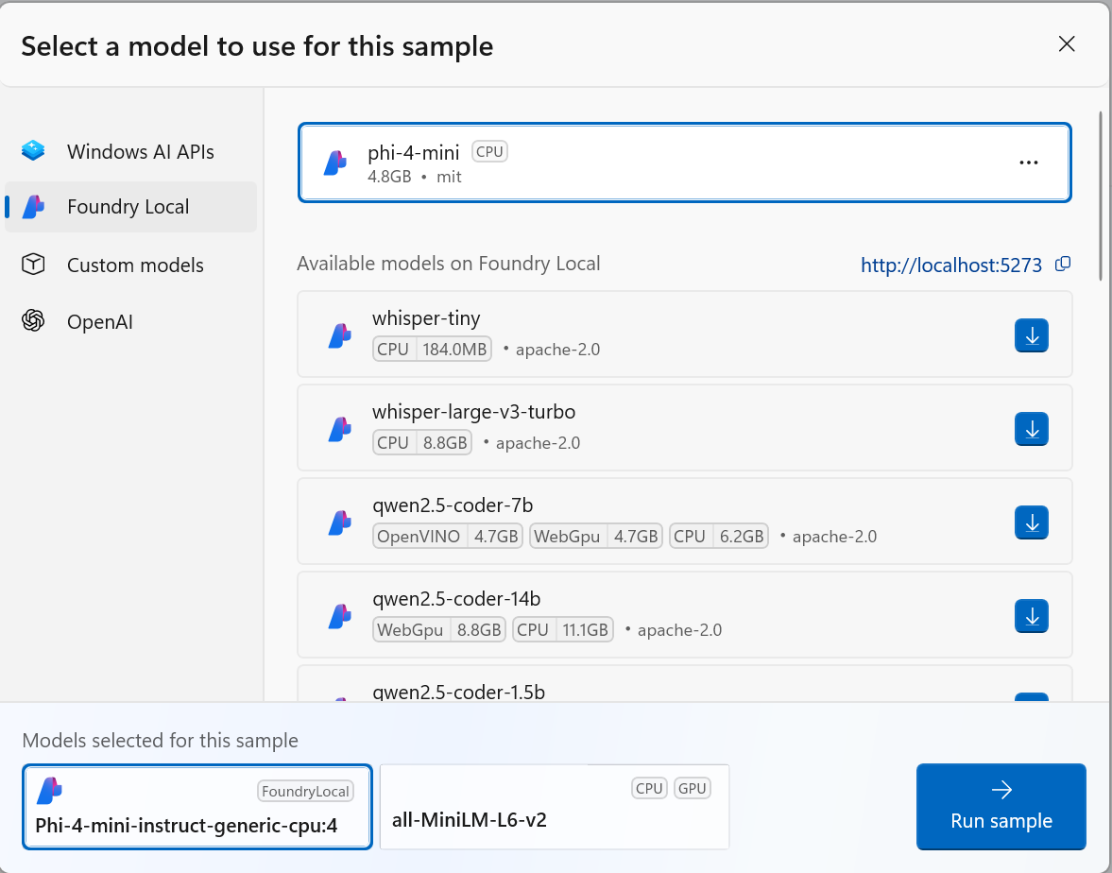
Task: Close the model selection dialog
Action: tap(1067, 44)
